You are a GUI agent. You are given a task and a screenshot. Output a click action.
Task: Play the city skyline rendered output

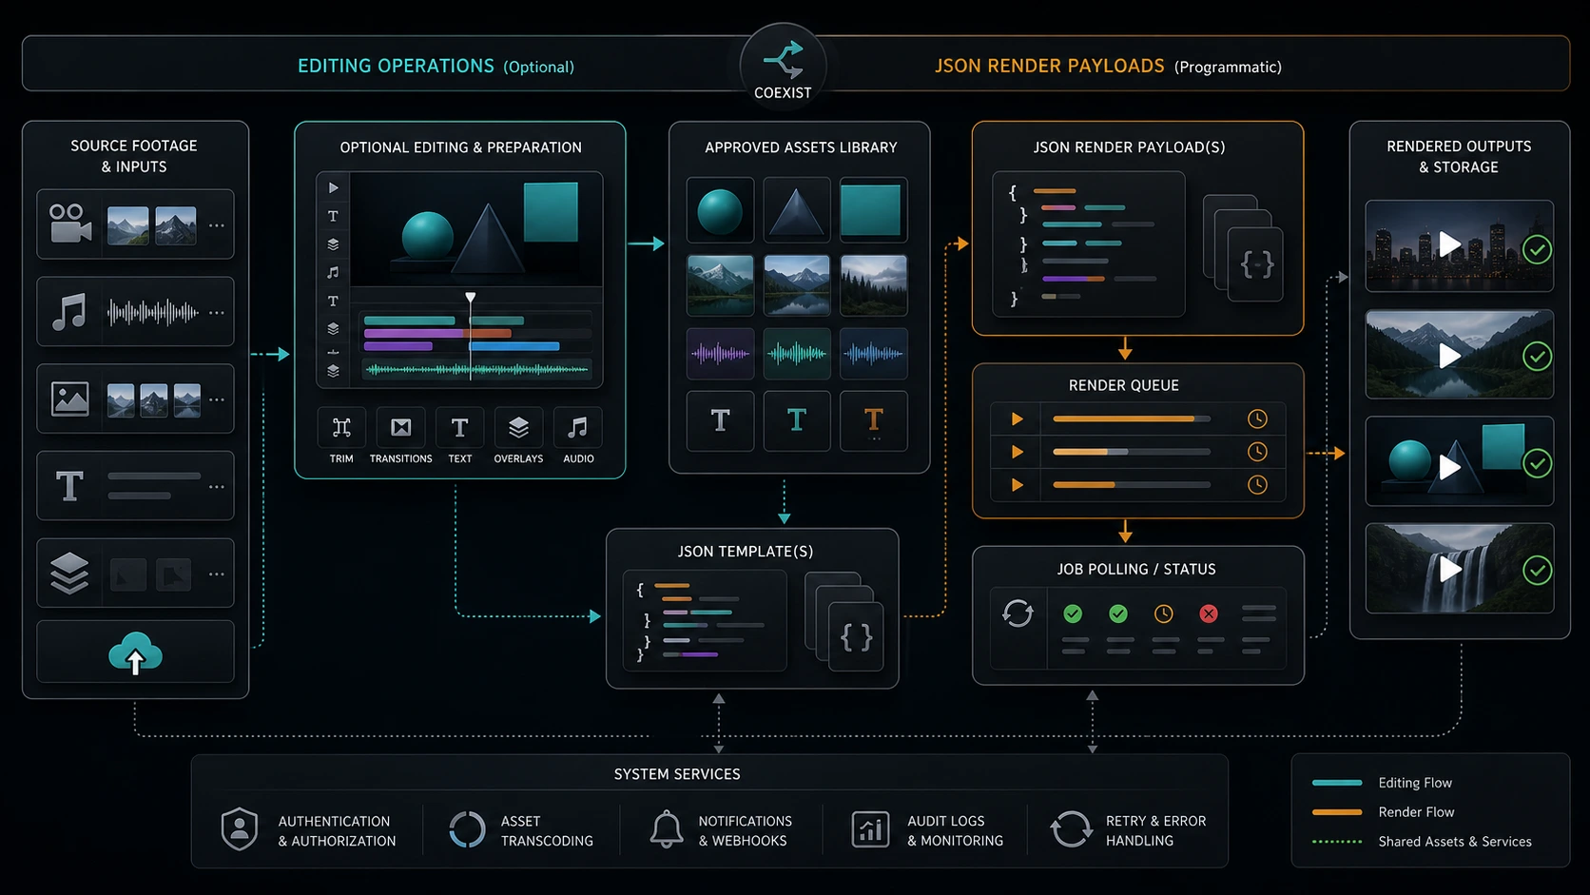click(x=1449, y=244)
